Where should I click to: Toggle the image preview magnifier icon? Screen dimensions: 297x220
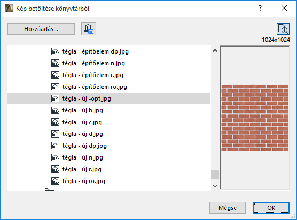283,29
